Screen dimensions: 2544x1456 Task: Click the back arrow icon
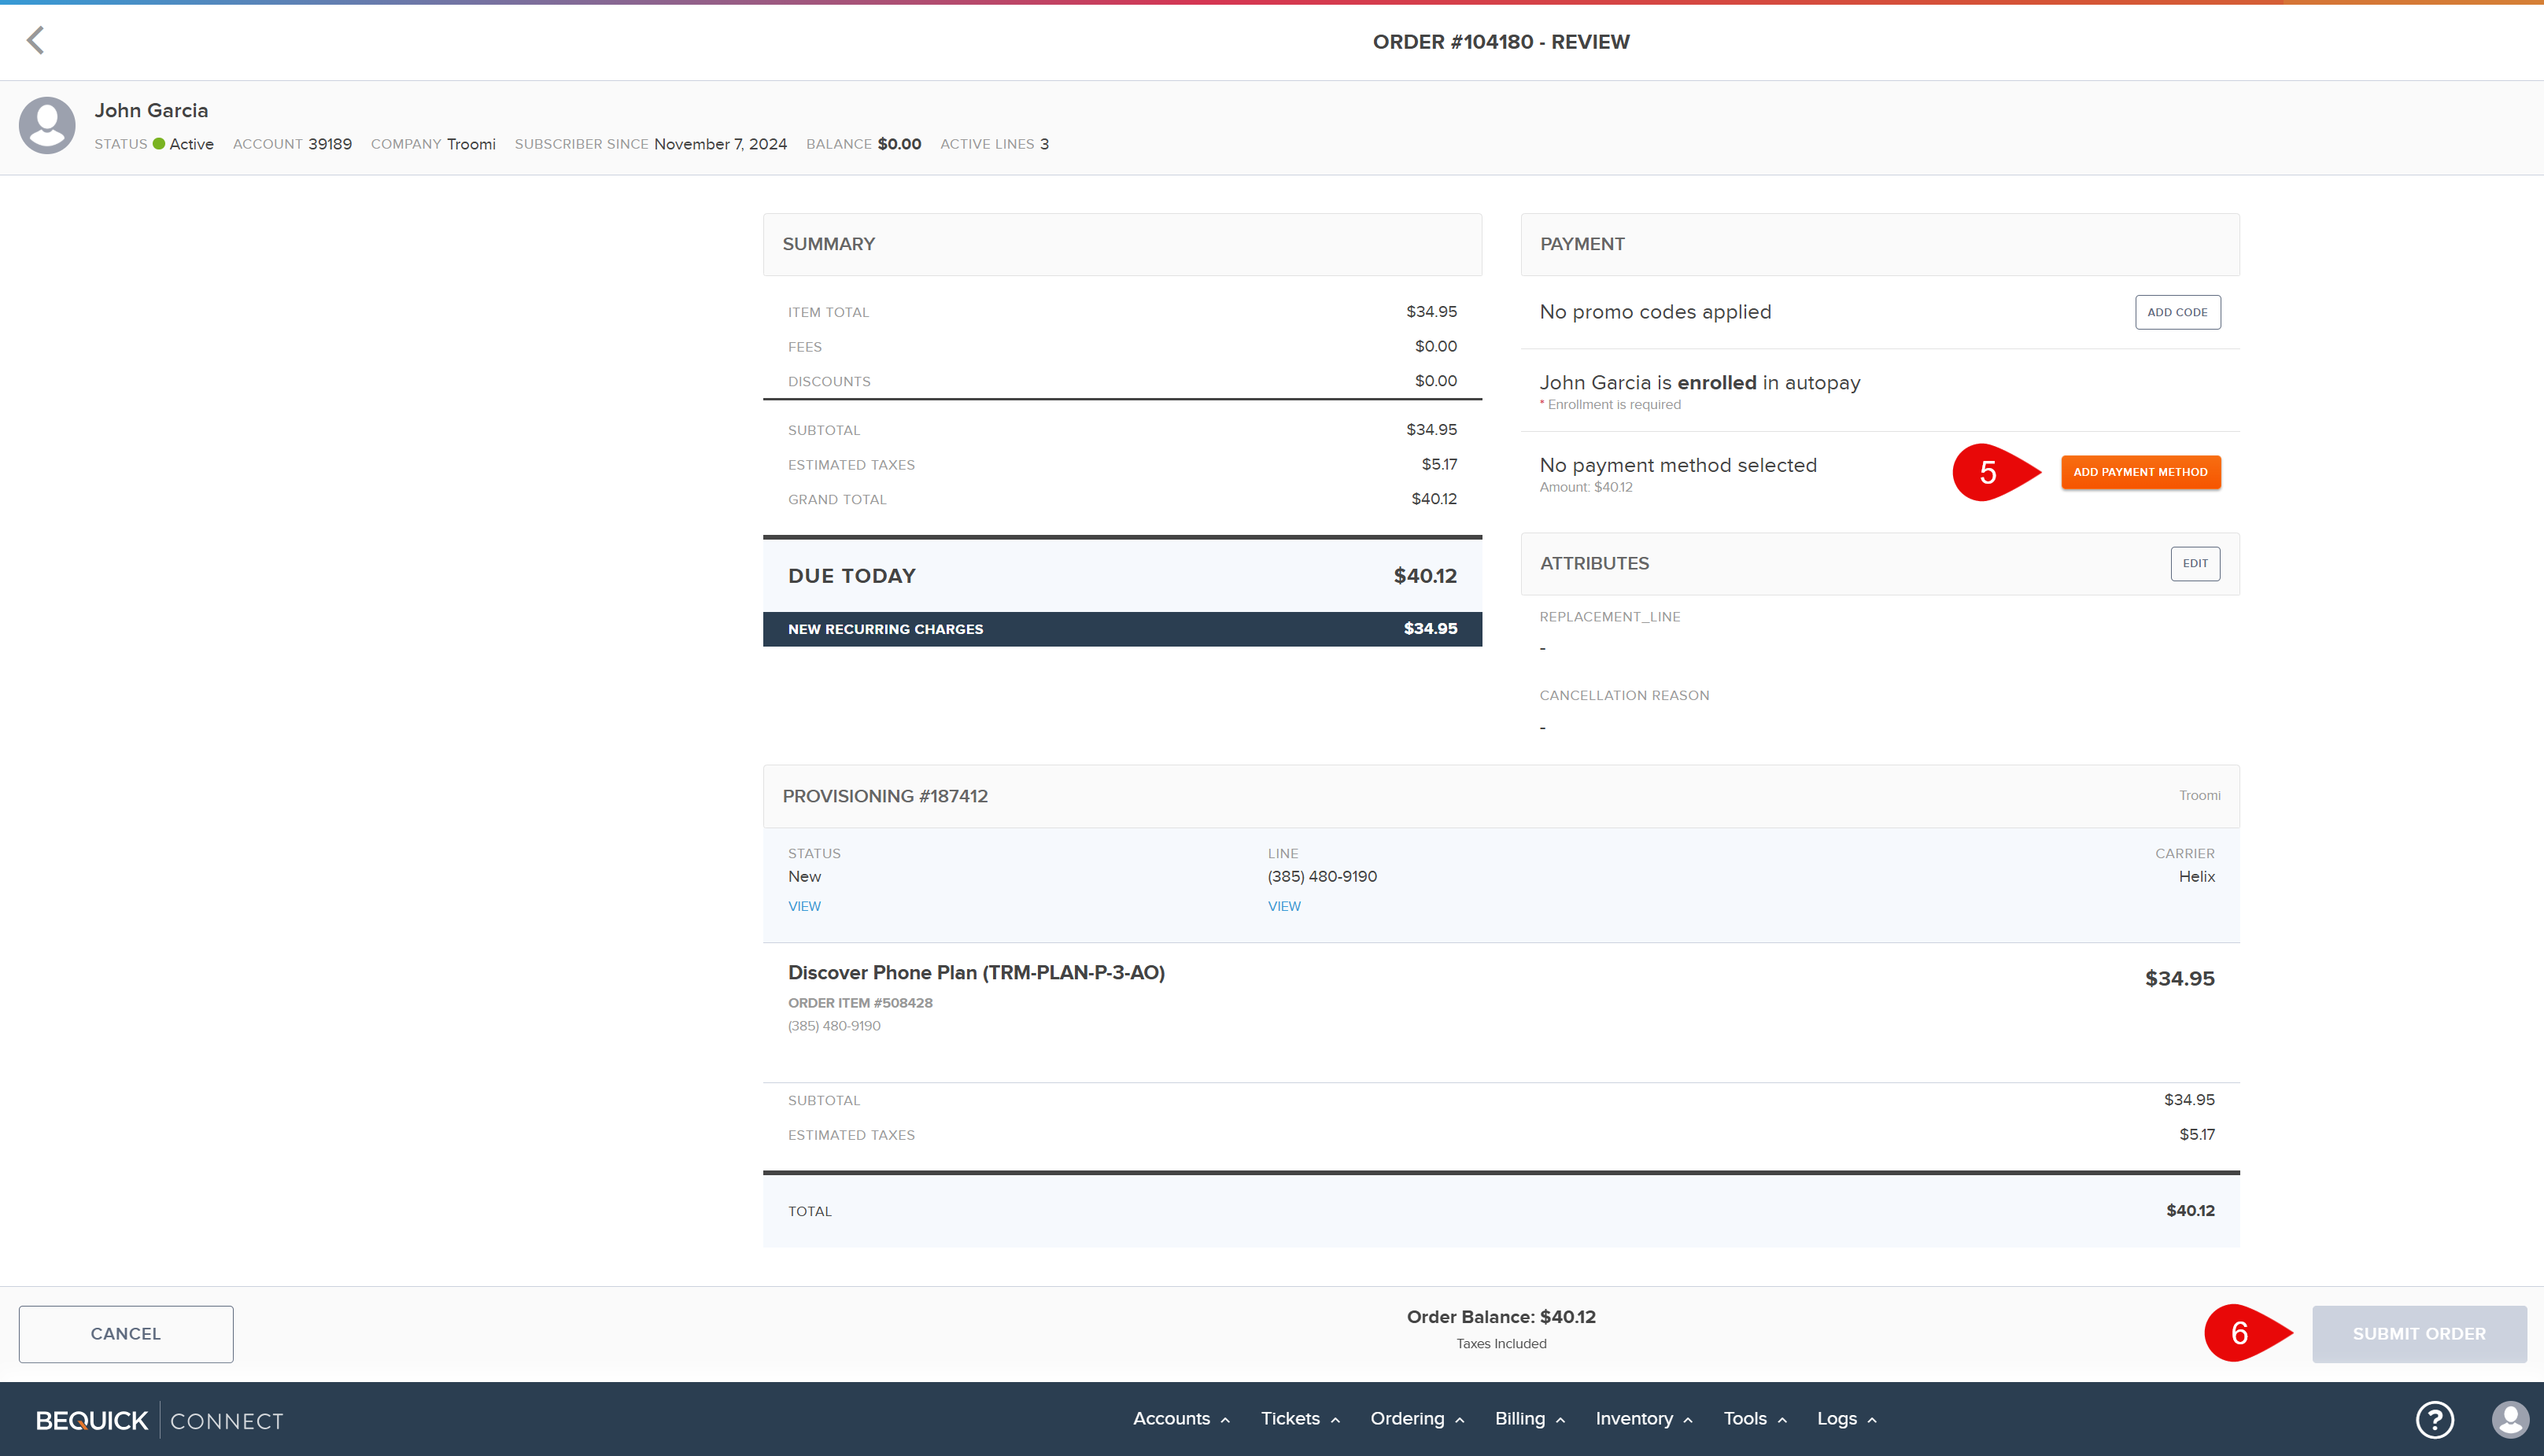(x=35, y=41)
